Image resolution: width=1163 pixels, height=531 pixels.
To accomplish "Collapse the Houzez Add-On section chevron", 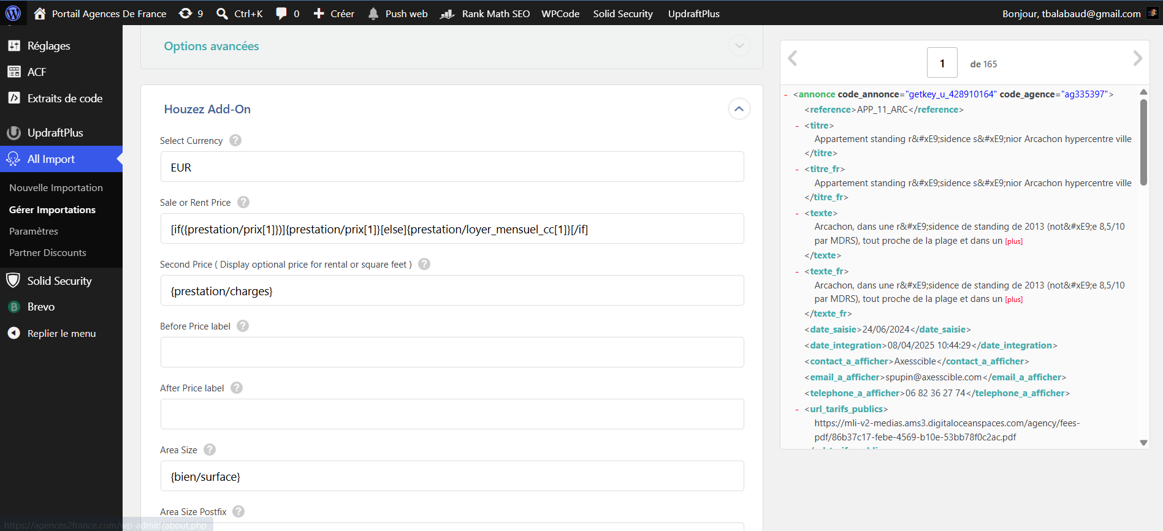I will [739, 109].
